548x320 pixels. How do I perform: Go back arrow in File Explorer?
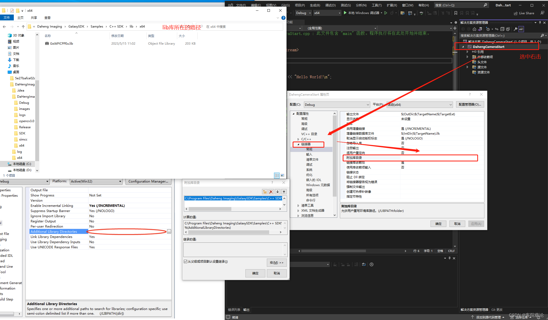click(4, 27)
